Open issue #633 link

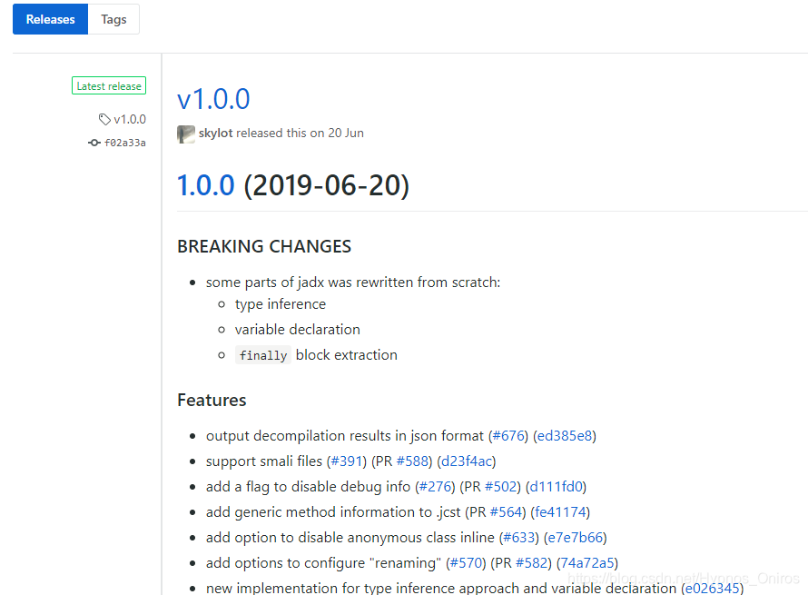point(519,537)
